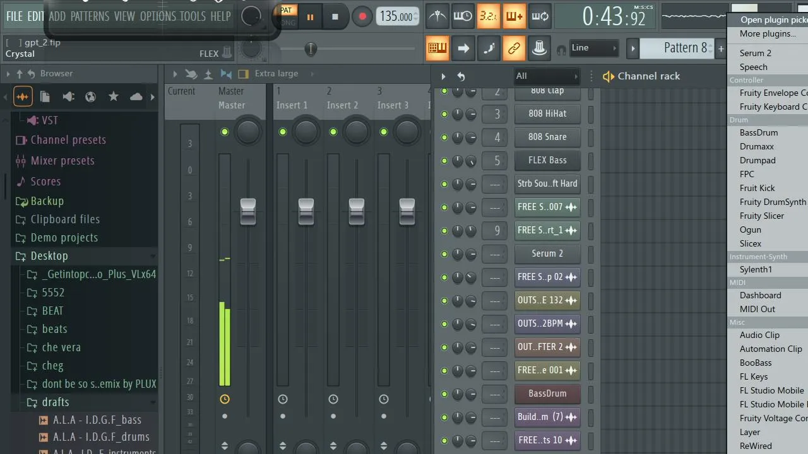Mute the 808 Snare channel
Viewport: 808px width, 454px height.
pyautogui.click(x=444, y=137)
